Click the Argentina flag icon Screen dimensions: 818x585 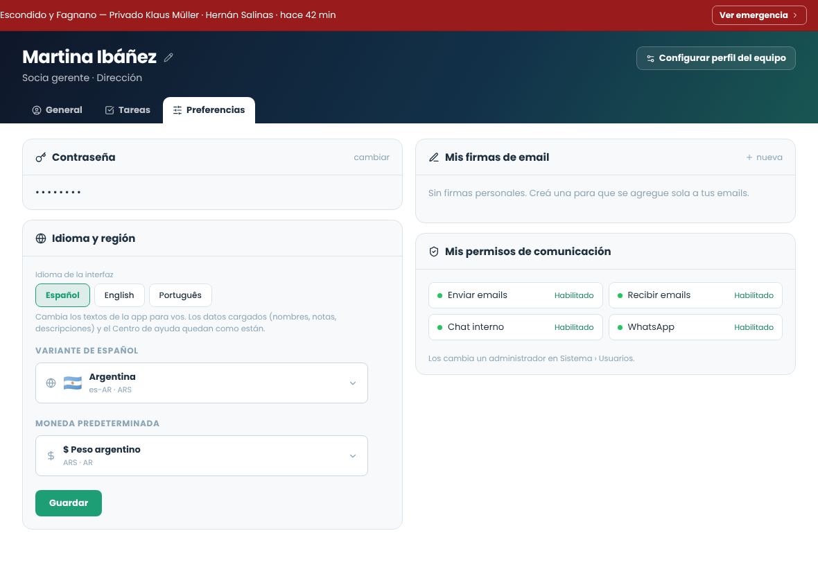(73, 383)
